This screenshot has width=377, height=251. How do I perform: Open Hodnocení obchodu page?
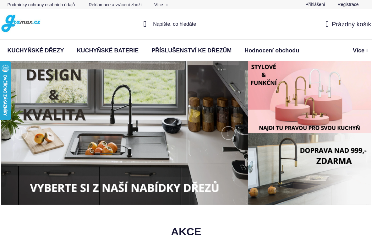pos(272,51)
